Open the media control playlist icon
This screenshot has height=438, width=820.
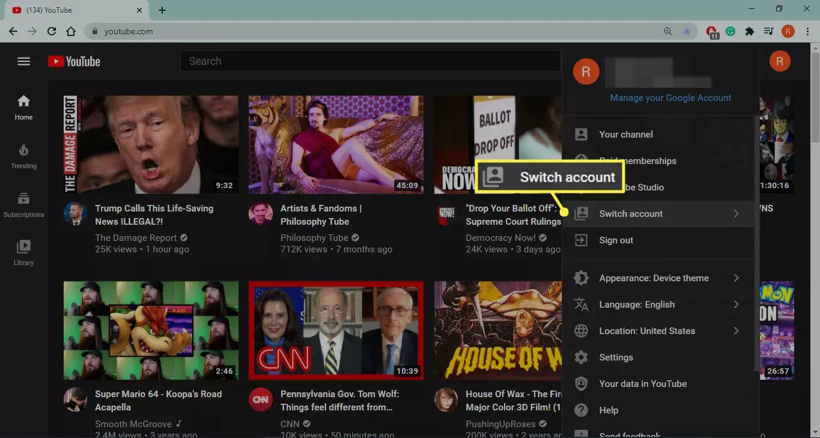pyautogui.click(x=768, y=31)
